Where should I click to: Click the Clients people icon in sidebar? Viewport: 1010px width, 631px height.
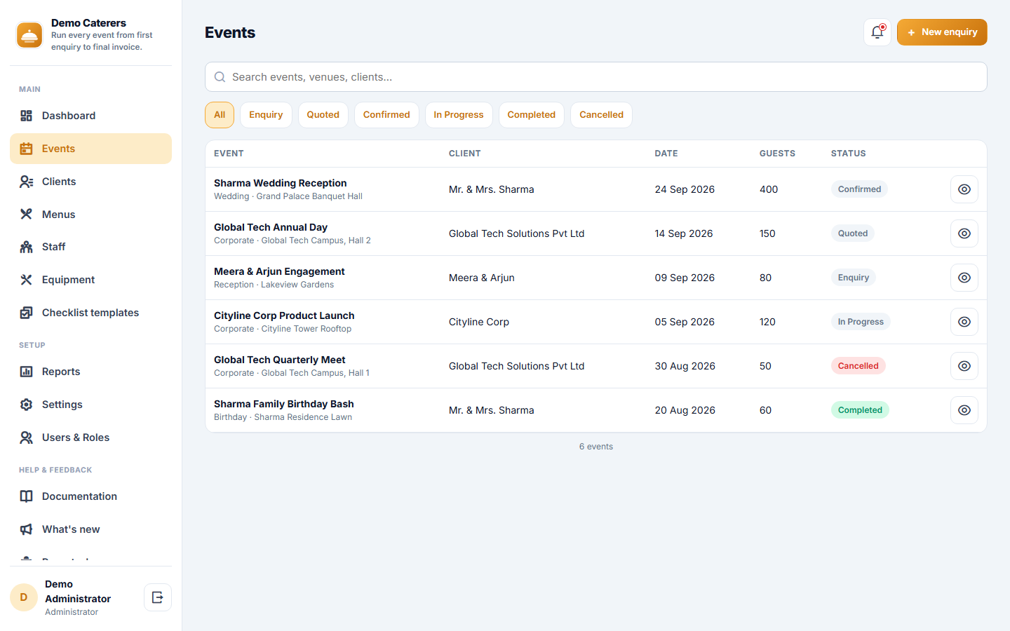click(26, 182)
